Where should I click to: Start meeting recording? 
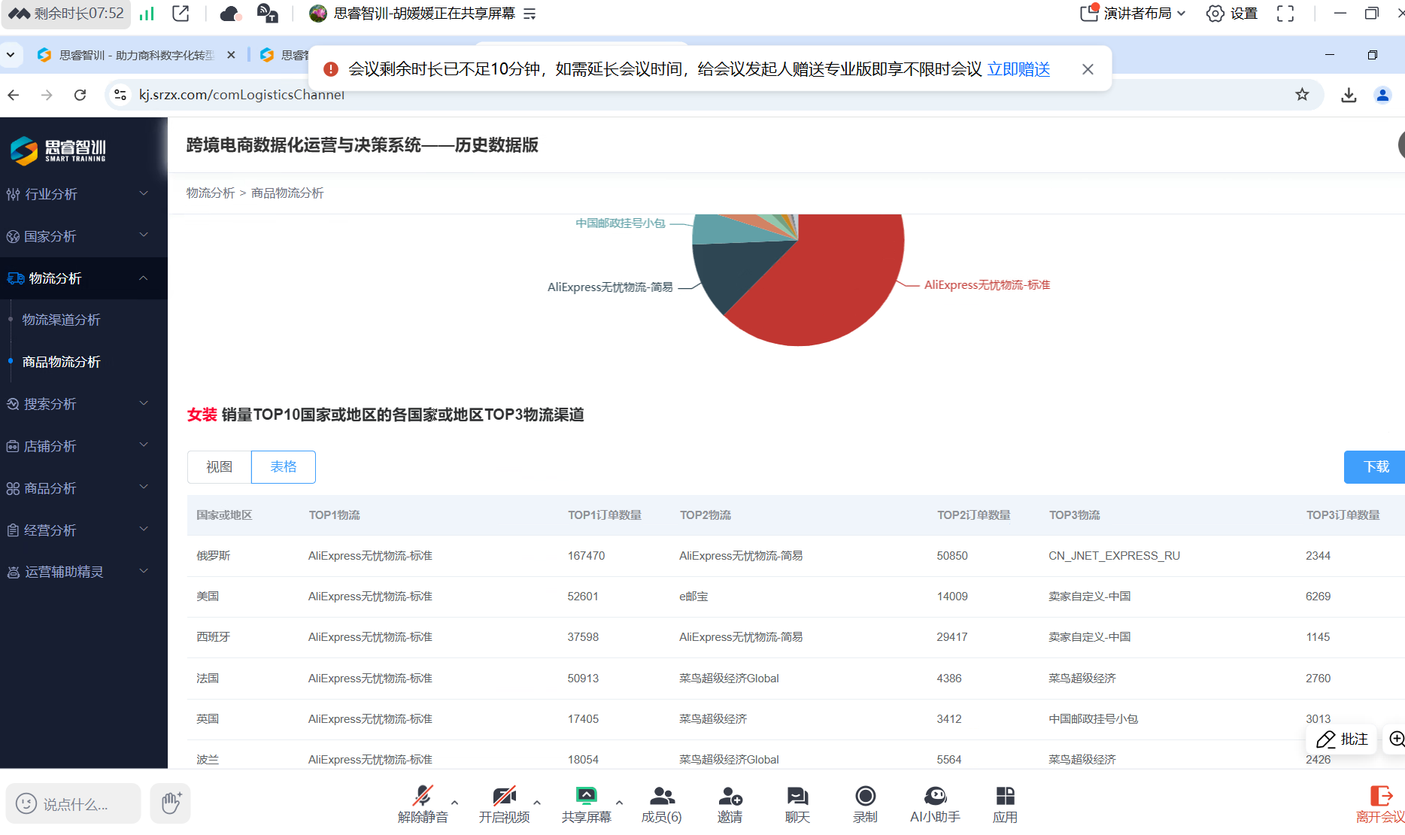(x=865, y=803)
